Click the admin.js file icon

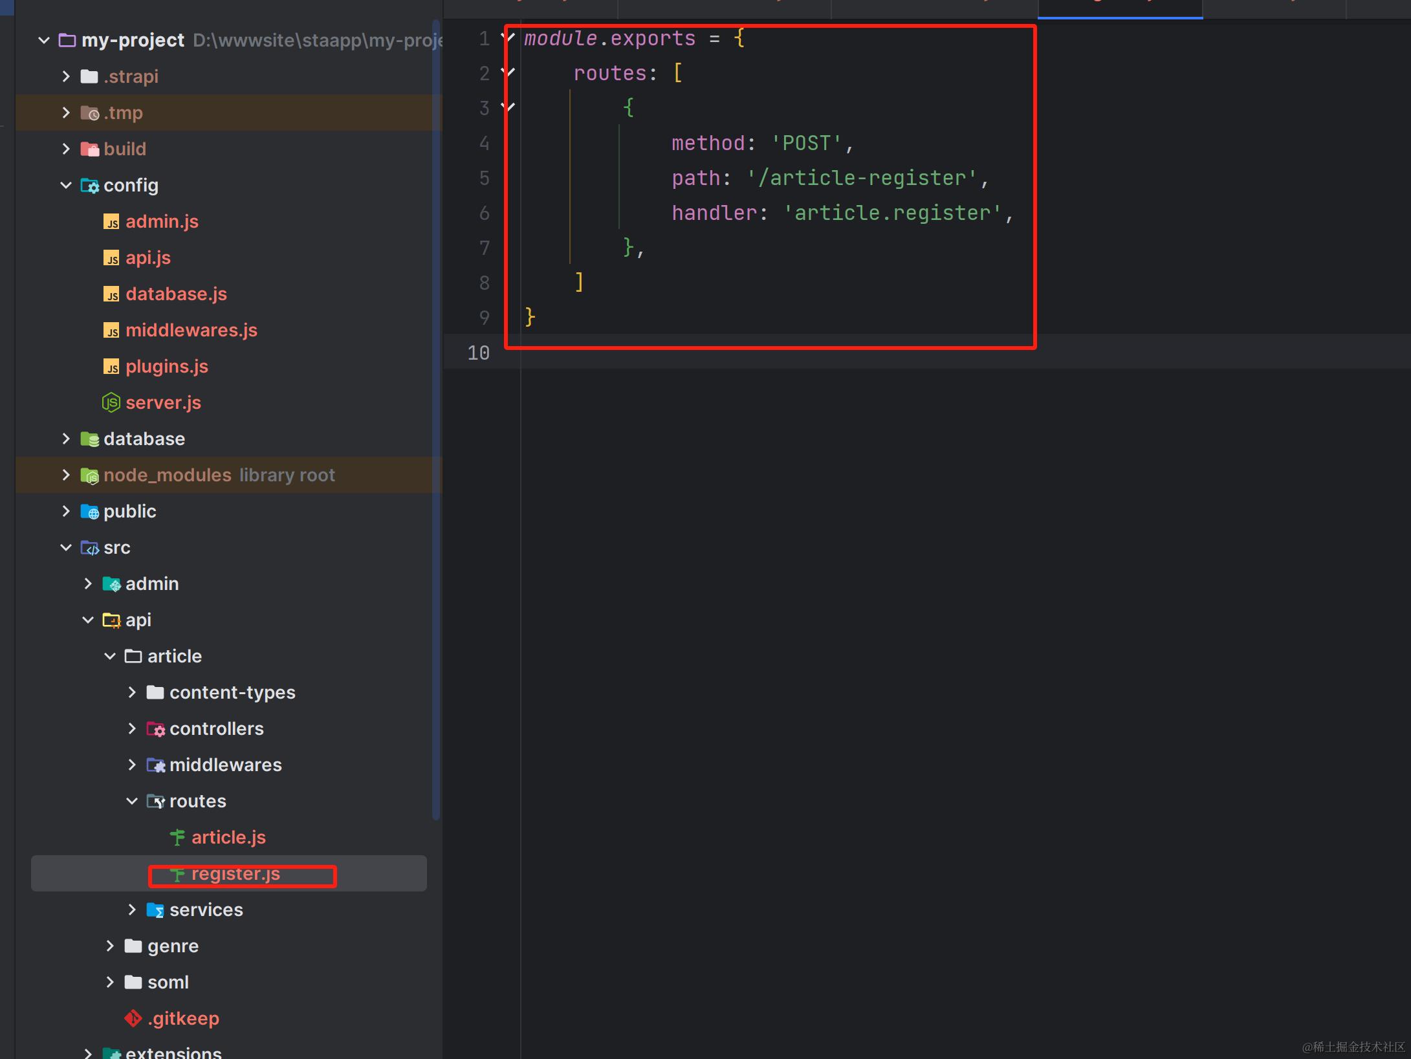tap(111, 221)
